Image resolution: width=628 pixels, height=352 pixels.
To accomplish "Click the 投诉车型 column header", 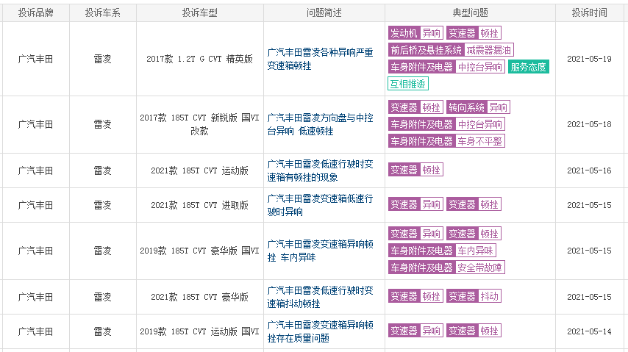I will [x=200, y=12].
